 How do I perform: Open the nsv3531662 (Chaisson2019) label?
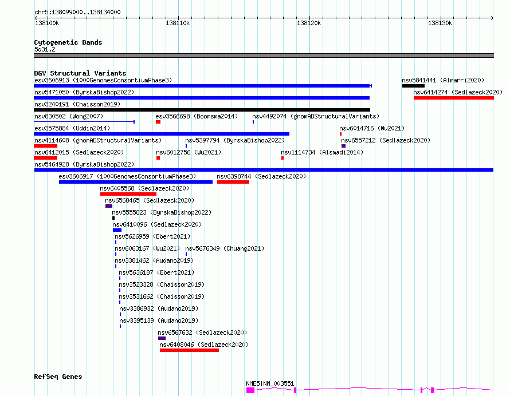pyautogui.click(x=162, y=296)
